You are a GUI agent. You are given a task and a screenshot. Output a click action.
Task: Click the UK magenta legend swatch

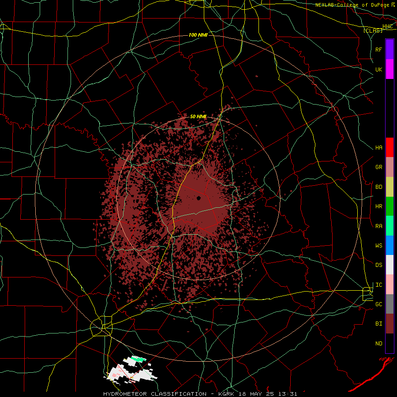point(390,69)
